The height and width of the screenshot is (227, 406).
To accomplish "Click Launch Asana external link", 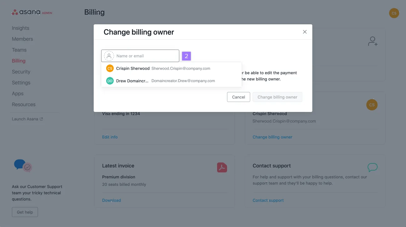I will [27, 119].
